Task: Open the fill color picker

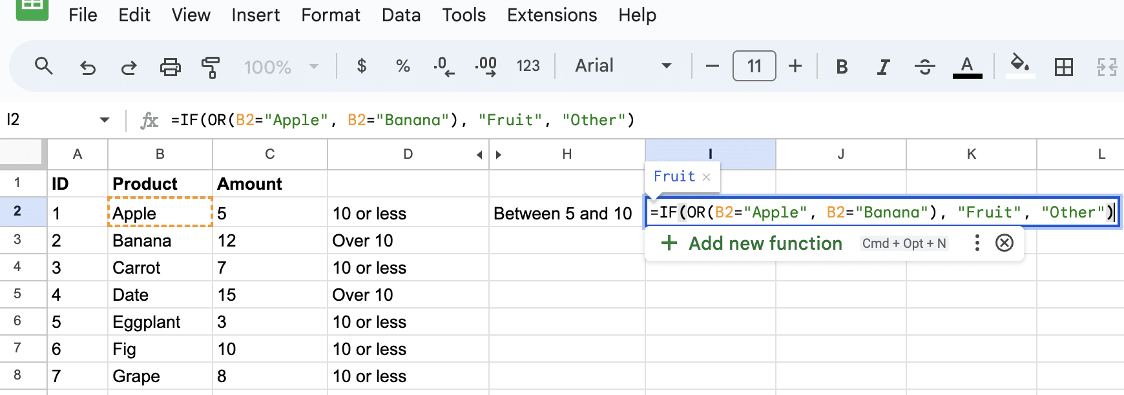Action: coord(1020,66)
